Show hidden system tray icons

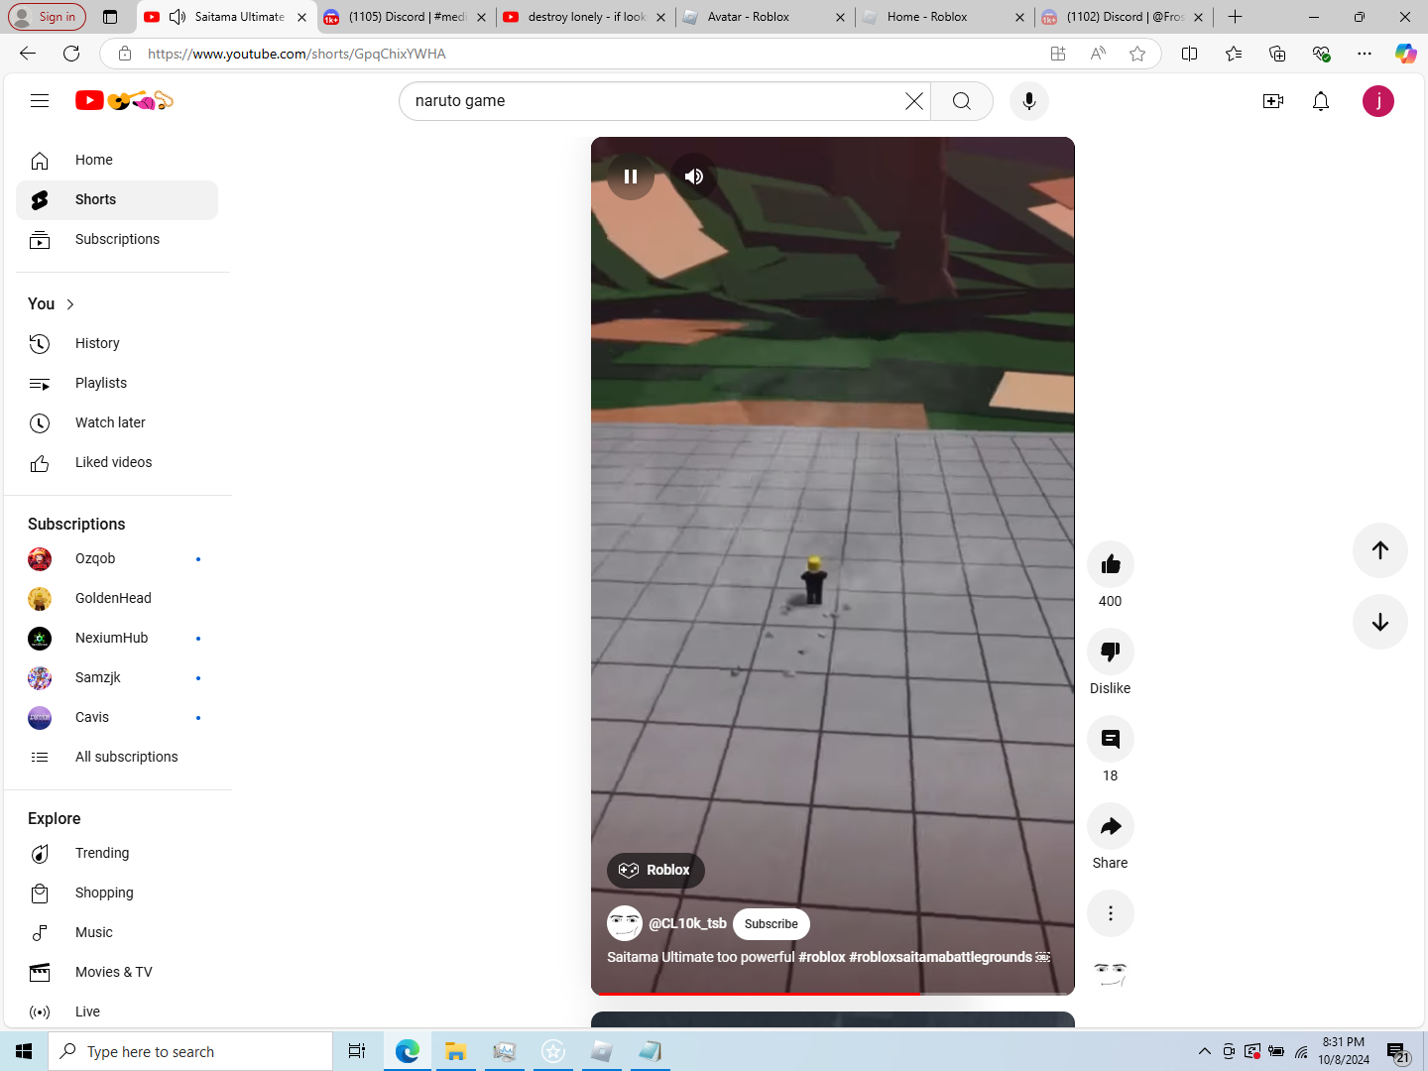pyautogui.click(x=1204, y=1051)
